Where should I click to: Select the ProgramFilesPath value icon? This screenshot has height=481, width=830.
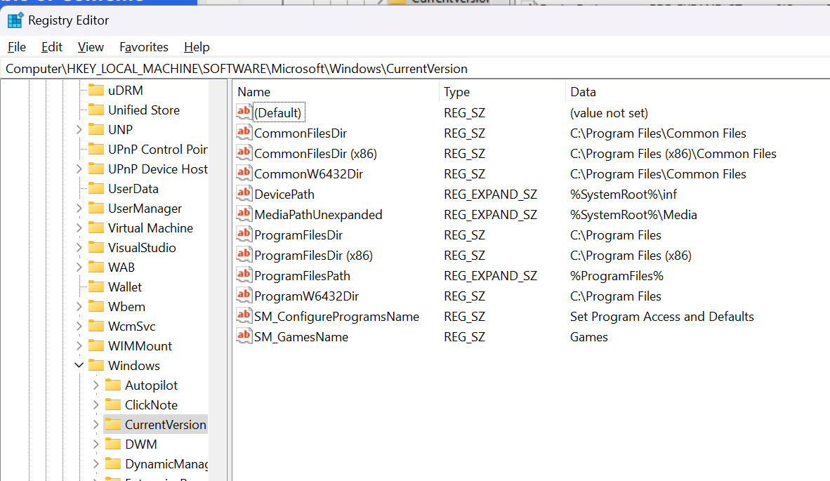(243, 275)
